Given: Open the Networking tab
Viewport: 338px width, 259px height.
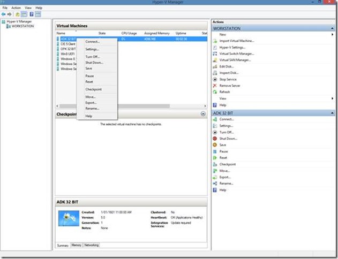Looking at the screenshot, I should [x=92, y=245].
